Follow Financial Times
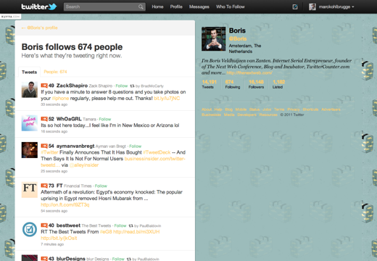Image resolution: width=377 pixels, height=261 pixels. [101, 186]
